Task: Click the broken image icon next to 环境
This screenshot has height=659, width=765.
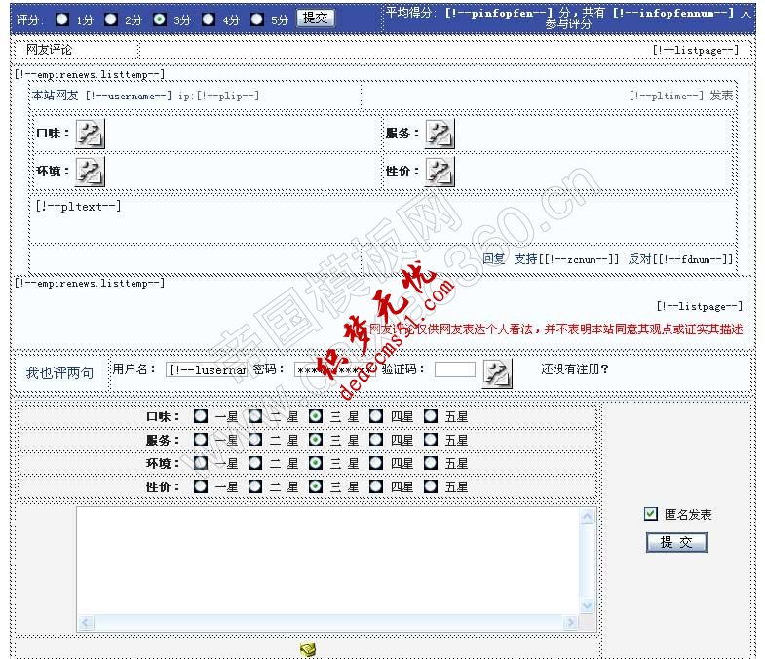Action: coord(90,172)
